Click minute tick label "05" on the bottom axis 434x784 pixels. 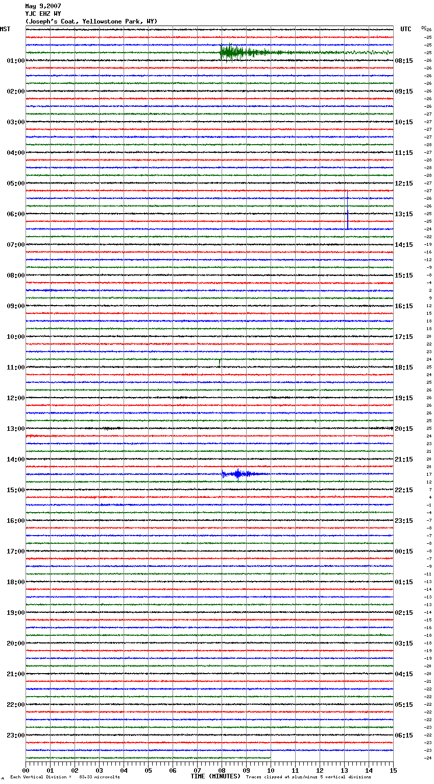[x=148, y=770]
